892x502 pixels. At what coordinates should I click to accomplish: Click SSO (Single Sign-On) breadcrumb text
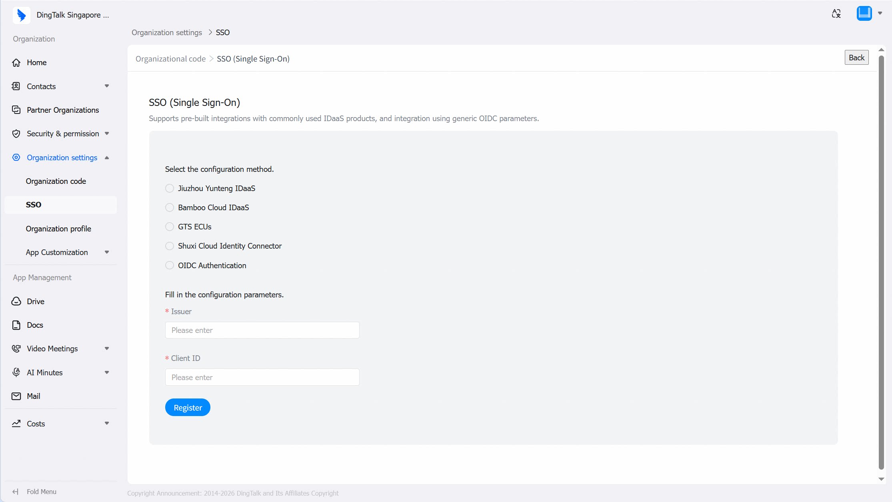(253, 59)
